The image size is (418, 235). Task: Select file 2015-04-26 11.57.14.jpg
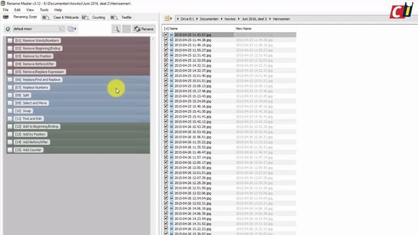click(x=193, y=157)
